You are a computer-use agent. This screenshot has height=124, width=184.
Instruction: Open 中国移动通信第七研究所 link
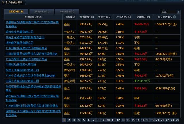click(x=21, y=65)
